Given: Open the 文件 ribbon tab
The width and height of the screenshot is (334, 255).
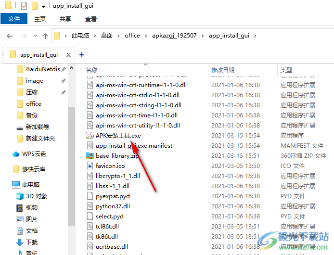Looking at the screenshot, I should tap(14, 19).
